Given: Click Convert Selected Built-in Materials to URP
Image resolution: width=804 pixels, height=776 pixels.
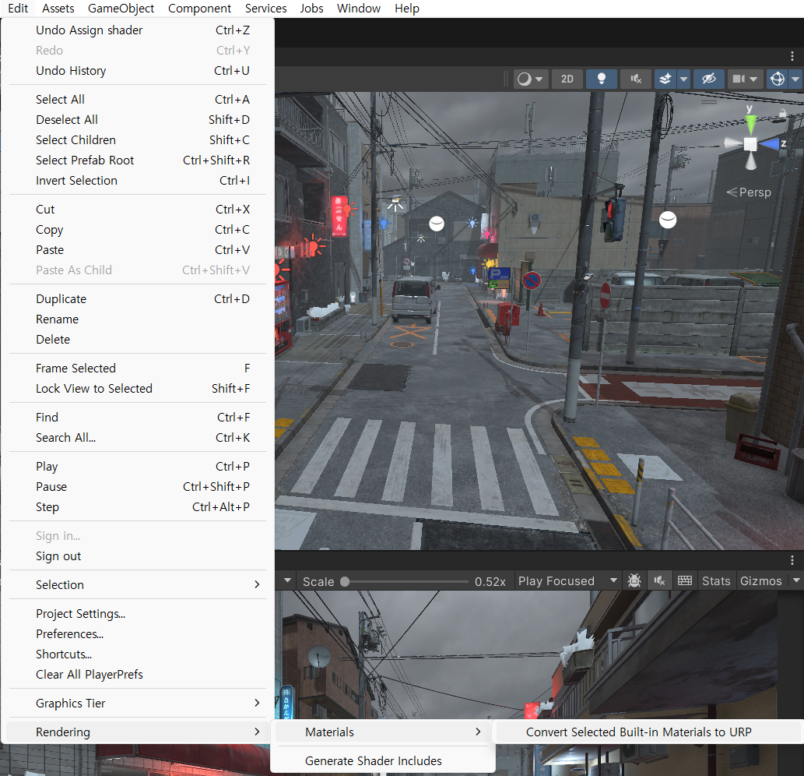Looking at the screenshot, I should pos(649,732).
